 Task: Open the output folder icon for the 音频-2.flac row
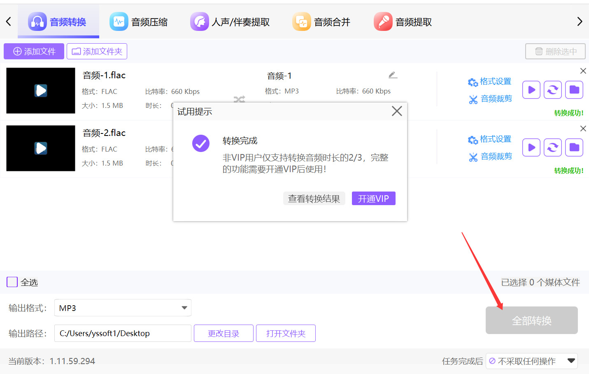click(574, 147)
